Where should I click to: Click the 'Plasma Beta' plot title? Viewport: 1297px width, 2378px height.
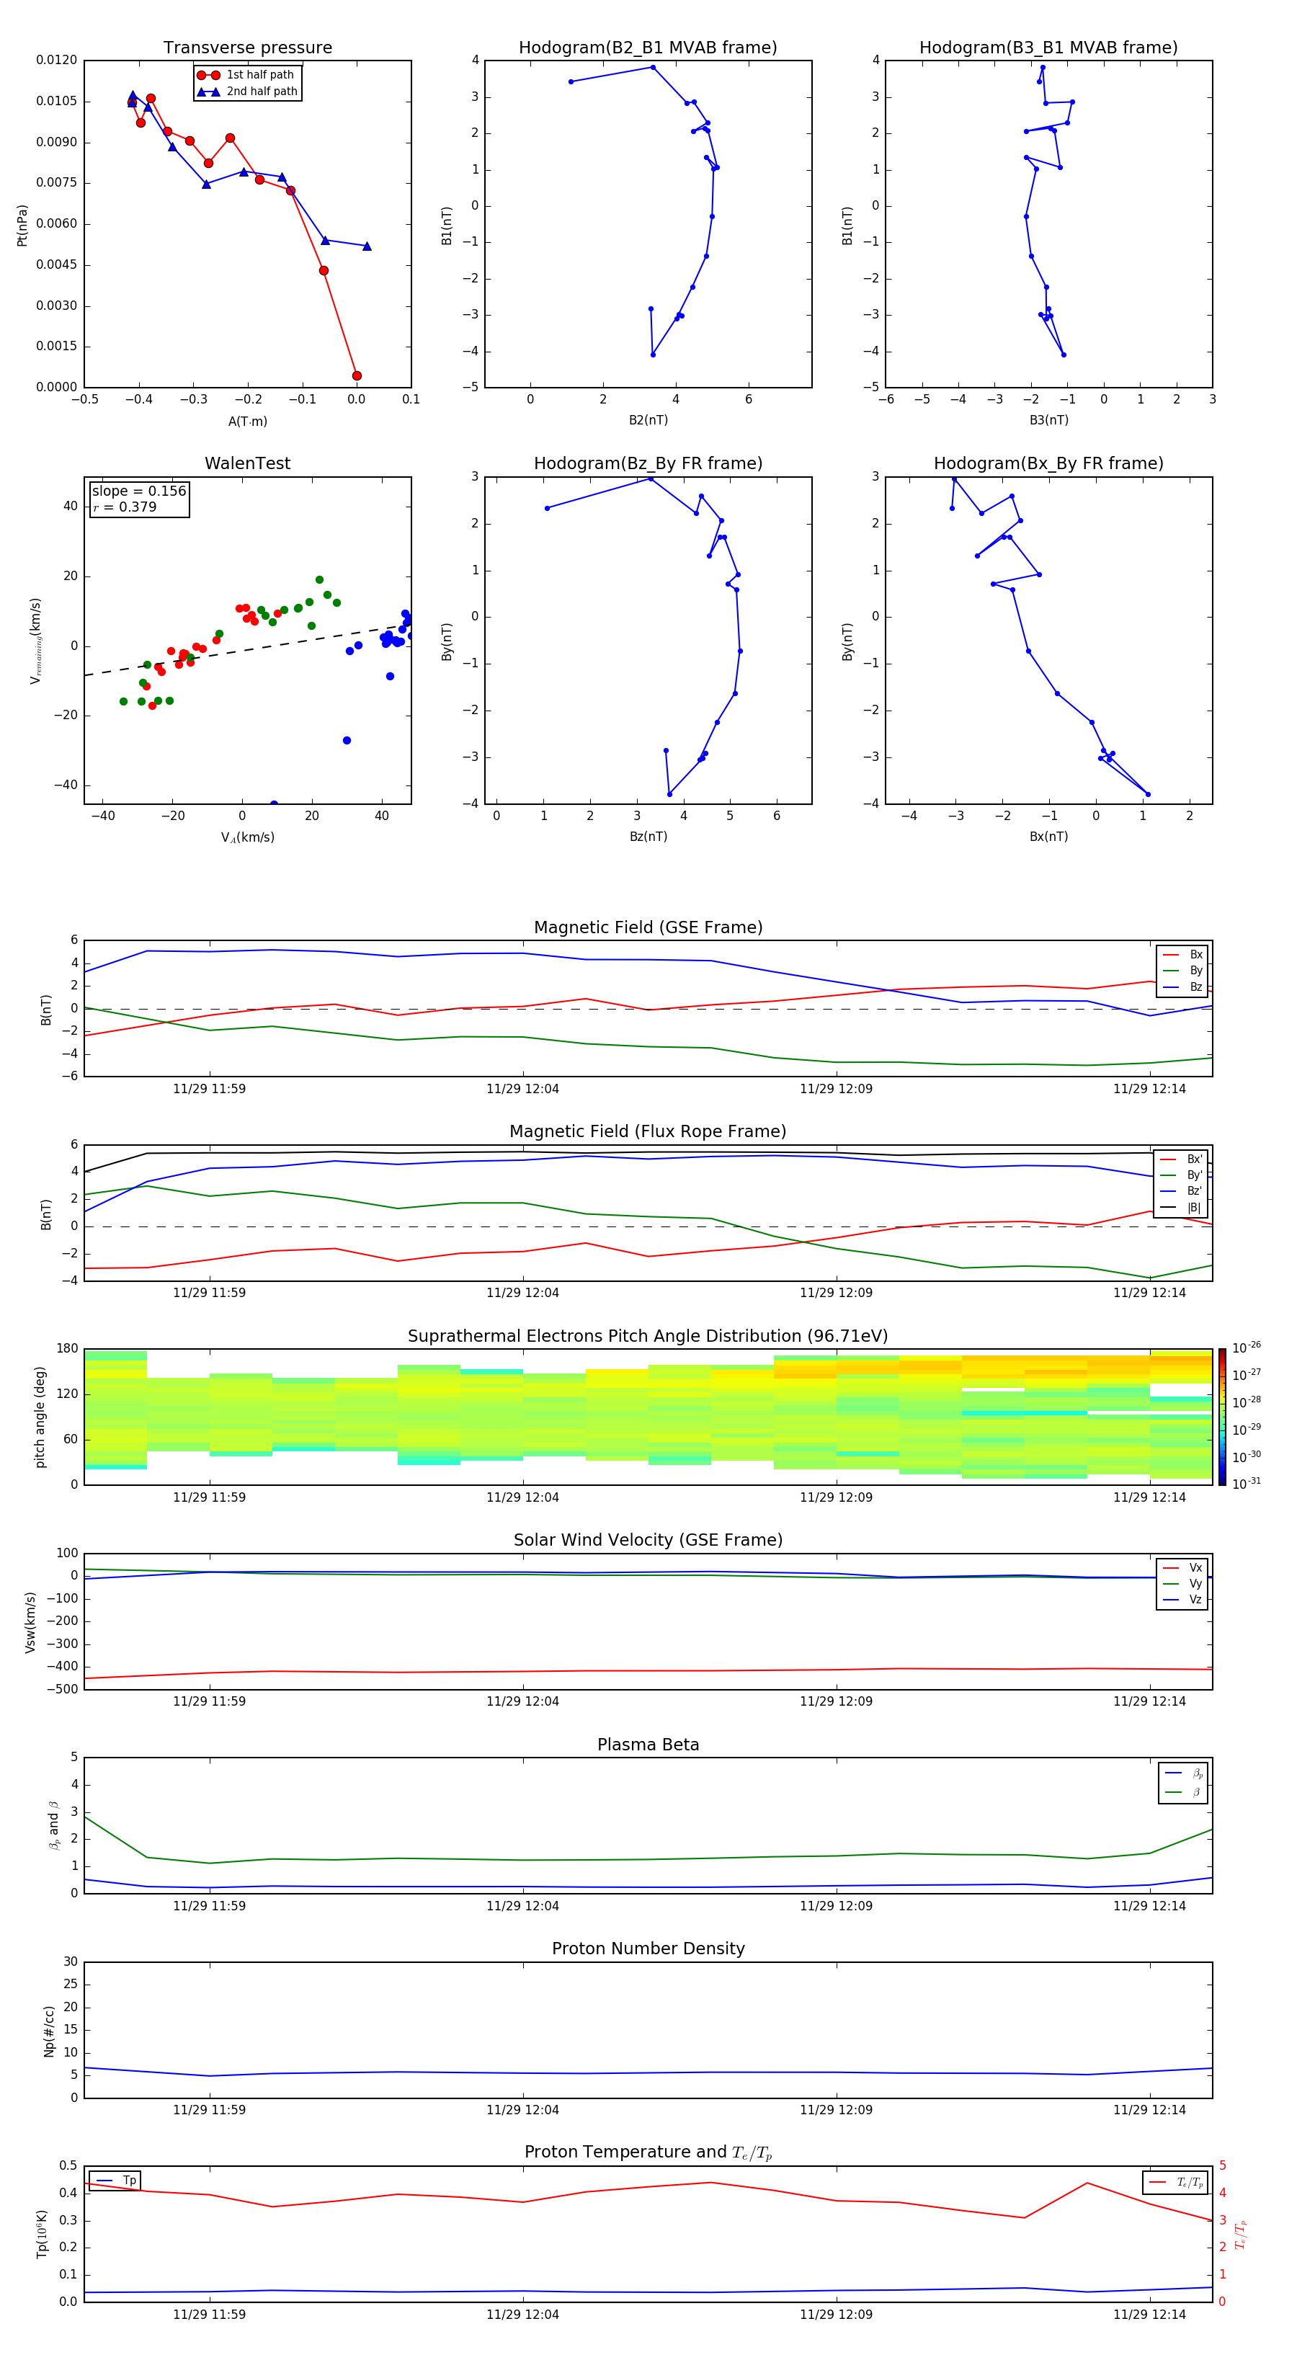tap(648, 1745)
